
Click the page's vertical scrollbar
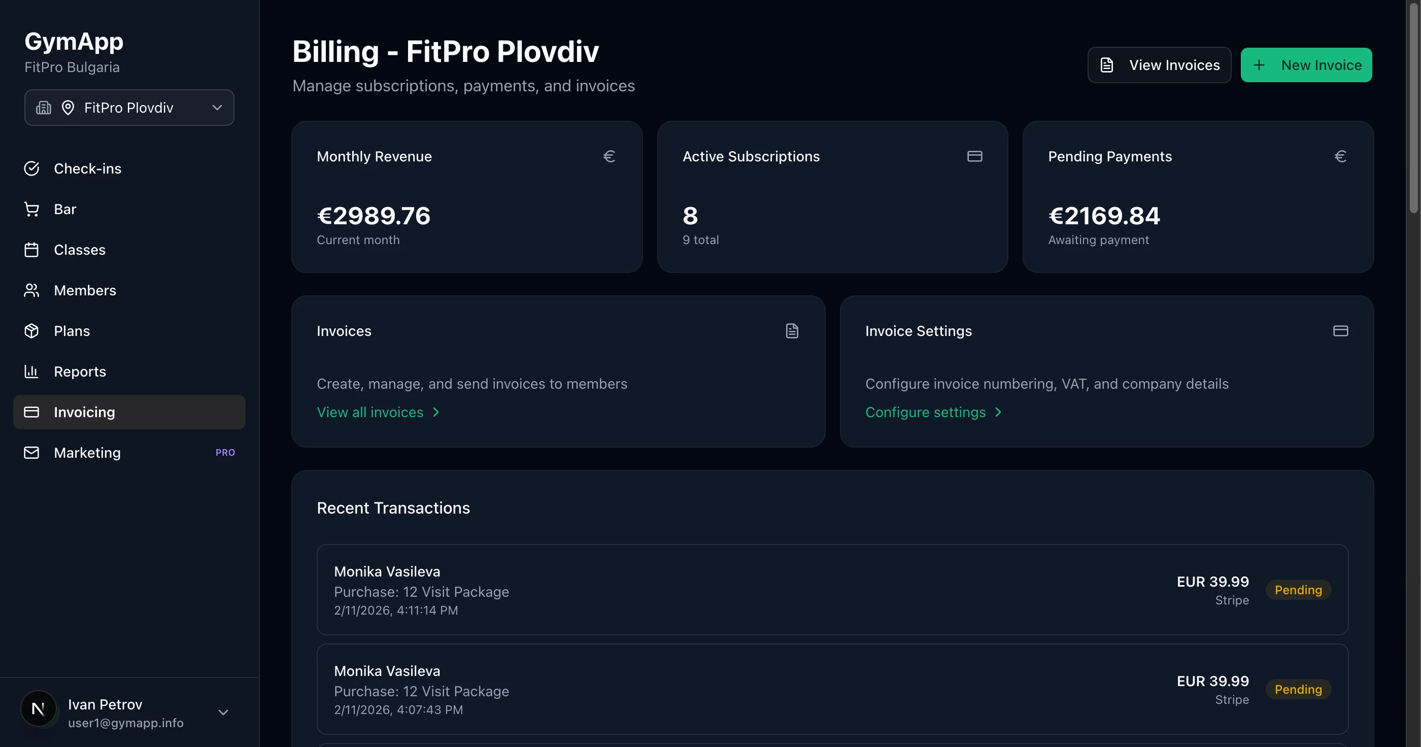click(1413, 110)
